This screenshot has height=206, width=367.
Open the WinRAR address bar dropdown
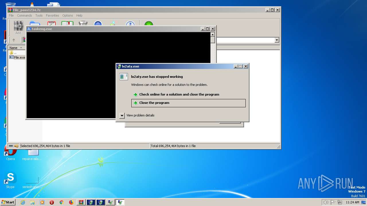tap(277, 40)
